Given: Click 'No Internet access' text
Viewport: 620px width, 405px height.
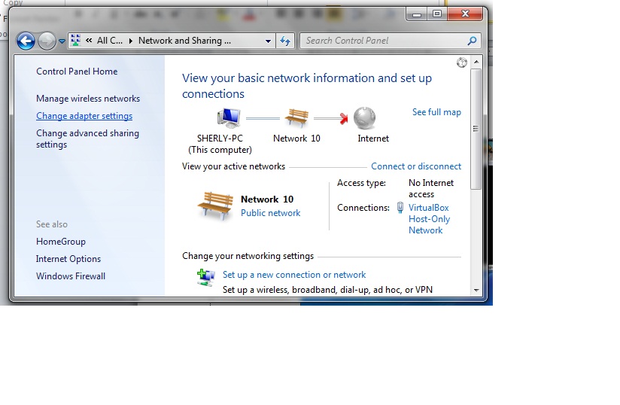Looking at the screenshot, I should coord(431,189).
